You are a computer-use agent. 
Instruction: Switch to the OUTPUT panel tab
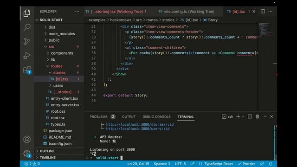click(x=129, y=116)
